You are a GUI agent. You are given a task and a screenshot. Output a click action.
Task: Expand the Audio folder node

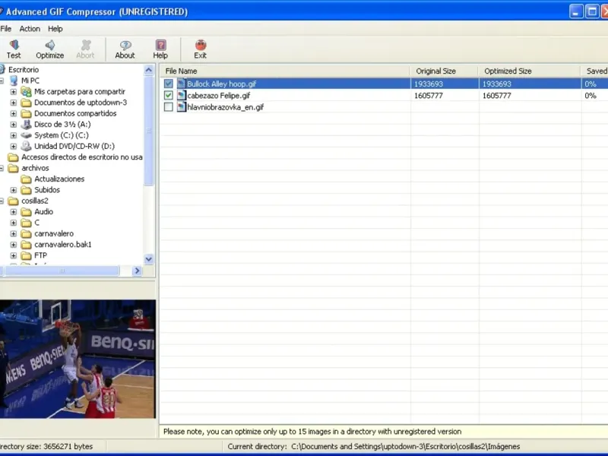coord(14,212)
